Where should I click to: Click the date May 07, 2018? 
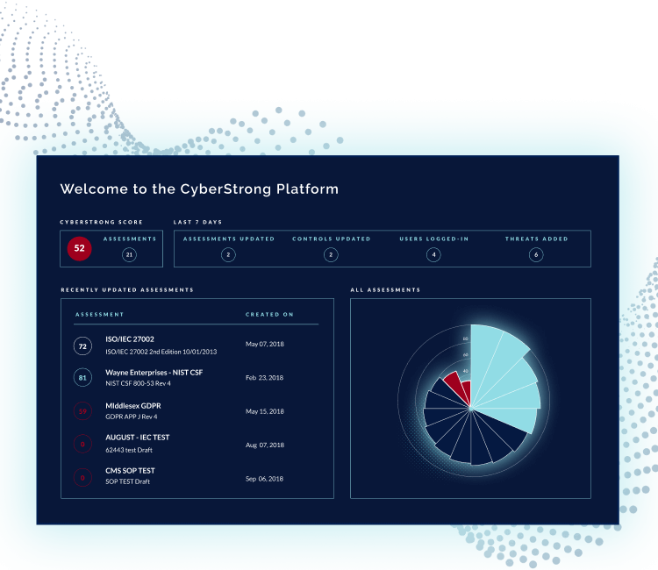pos(265,344)
